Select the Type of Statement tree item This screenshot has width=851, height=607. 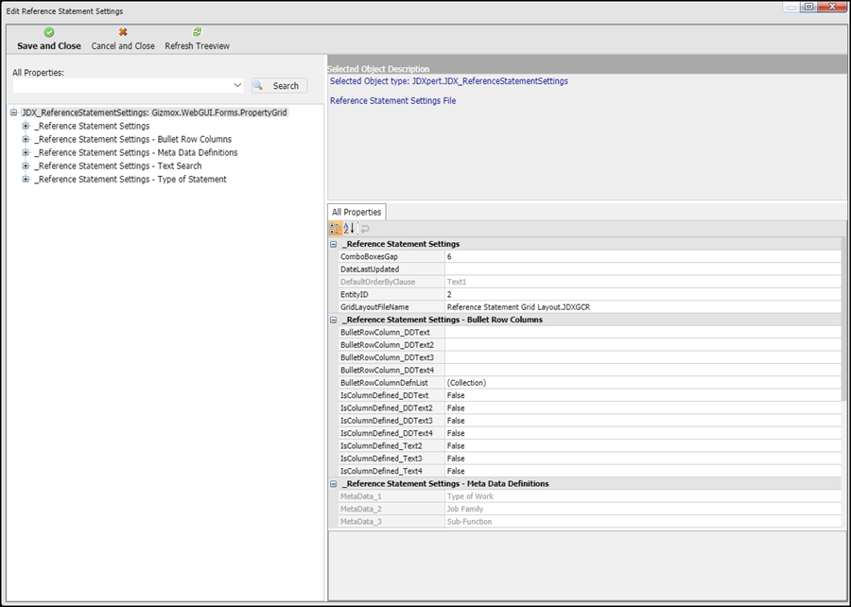pyautogui.click(x=130, y=179)
